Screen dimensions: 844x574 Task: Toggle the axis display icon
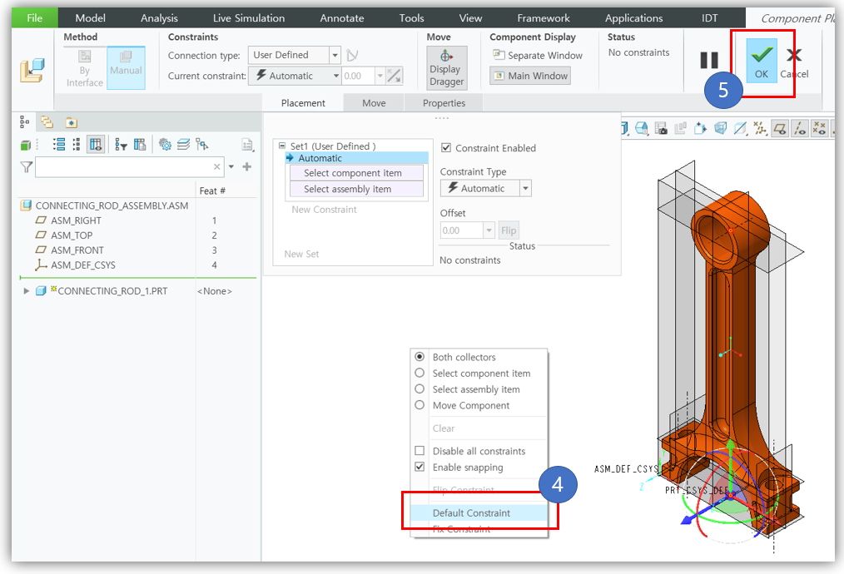[800, 128]
